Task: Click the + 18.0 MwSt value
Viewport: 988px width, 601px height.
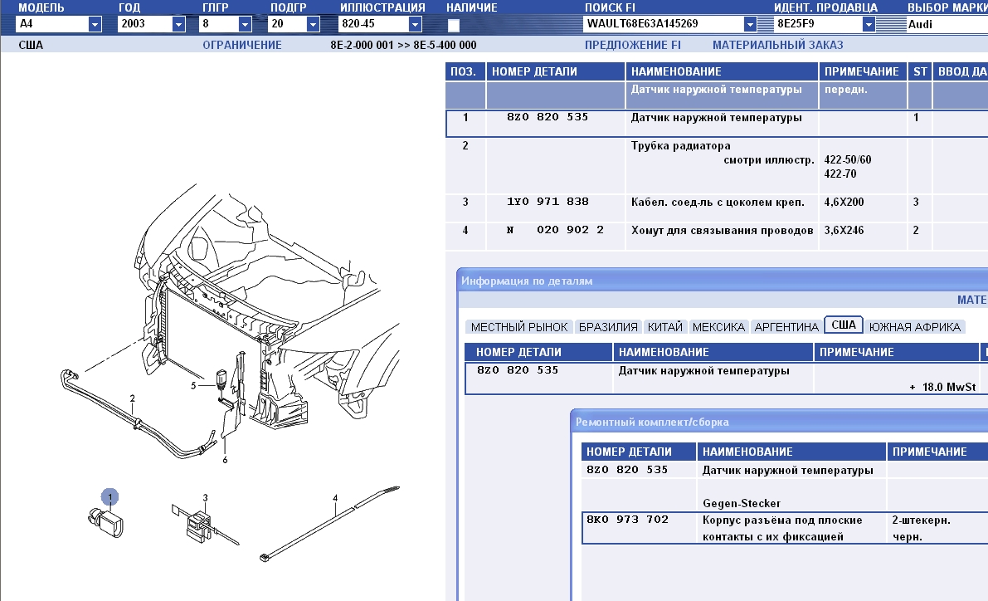Action: (x=942, y=387)
